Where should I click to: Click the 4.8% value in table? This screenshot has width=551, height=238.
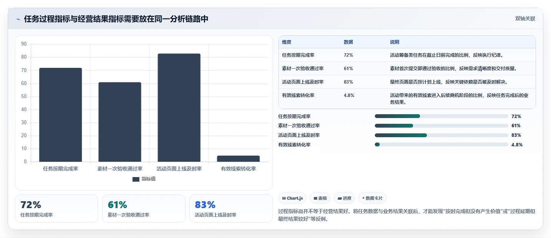(349, 95)
